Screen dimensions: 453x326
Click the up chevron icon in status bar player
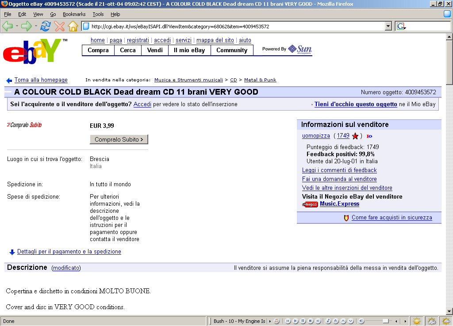[x=343, y=321]
